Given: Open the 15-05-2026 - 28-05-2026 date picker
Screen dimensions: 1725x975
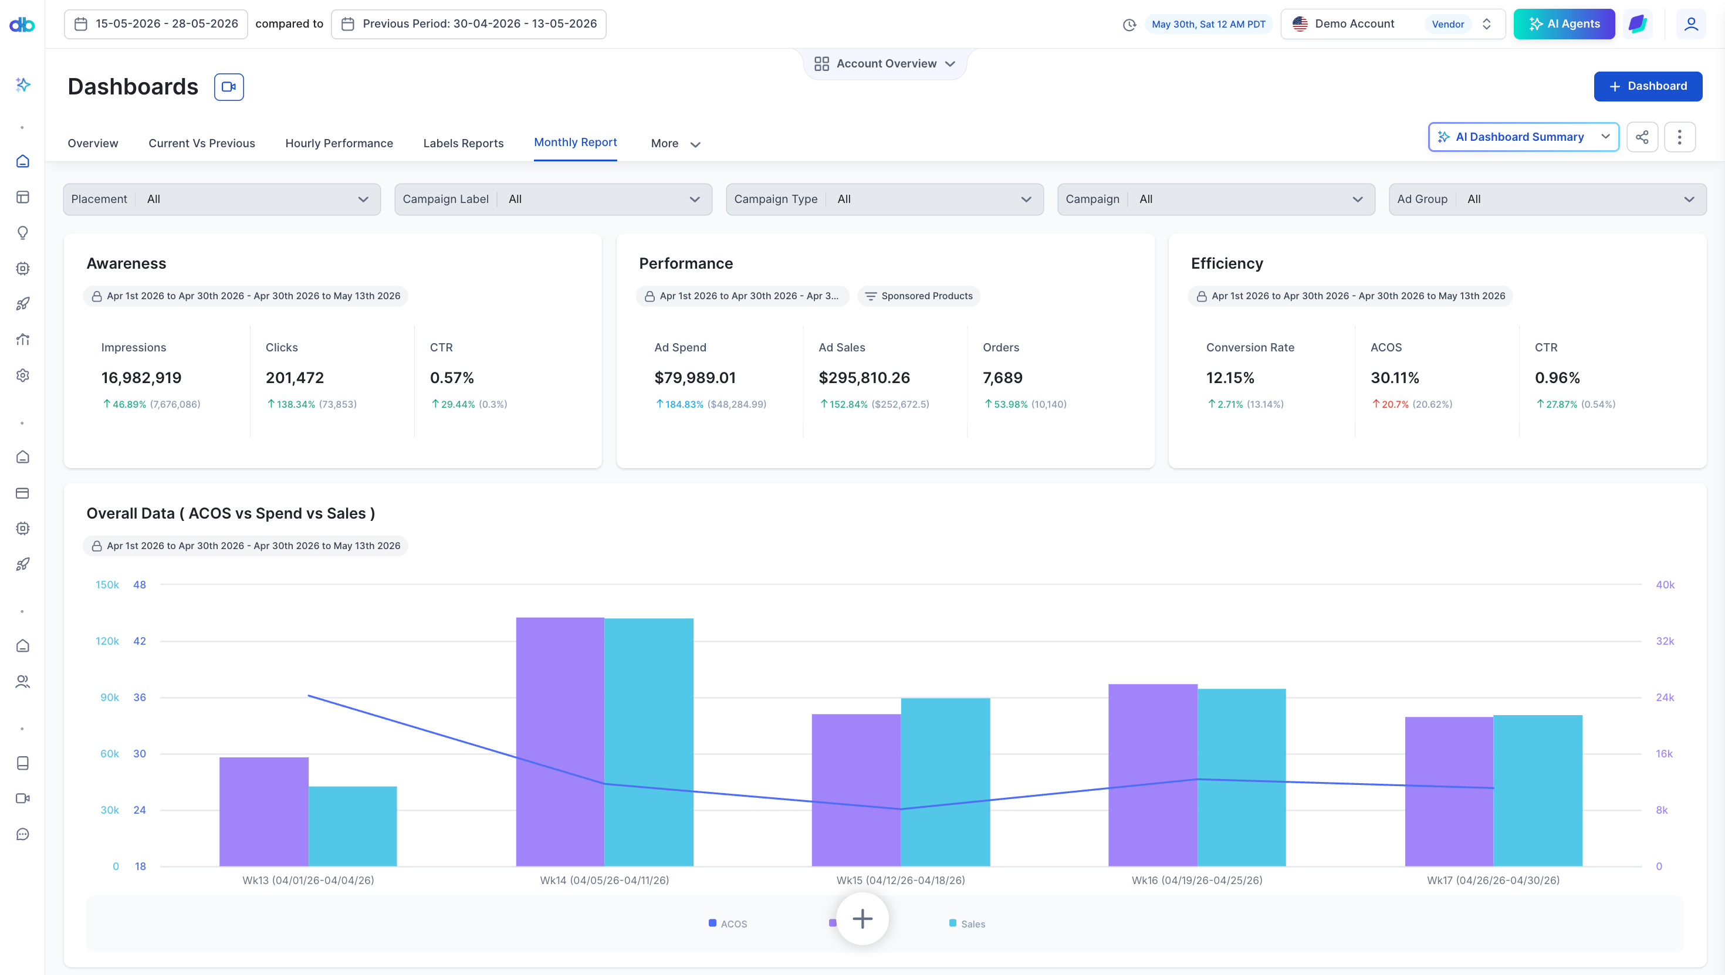Looking at the screenshot, I should (156, 24).
